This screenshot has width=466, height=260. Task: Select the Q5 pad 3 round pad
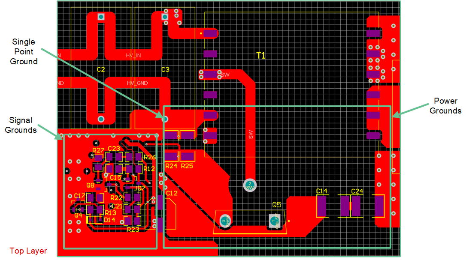pos(226,221)
